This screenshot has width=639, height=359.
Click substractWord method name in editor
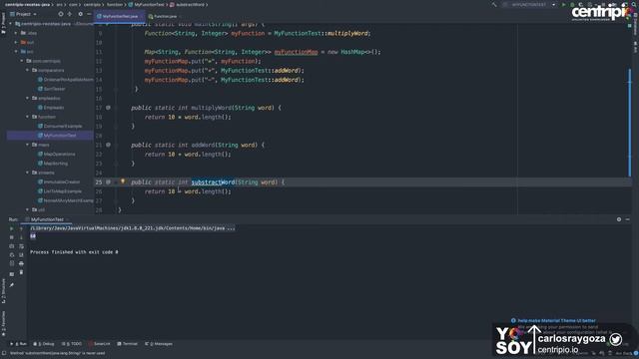(x=213, y=181)
